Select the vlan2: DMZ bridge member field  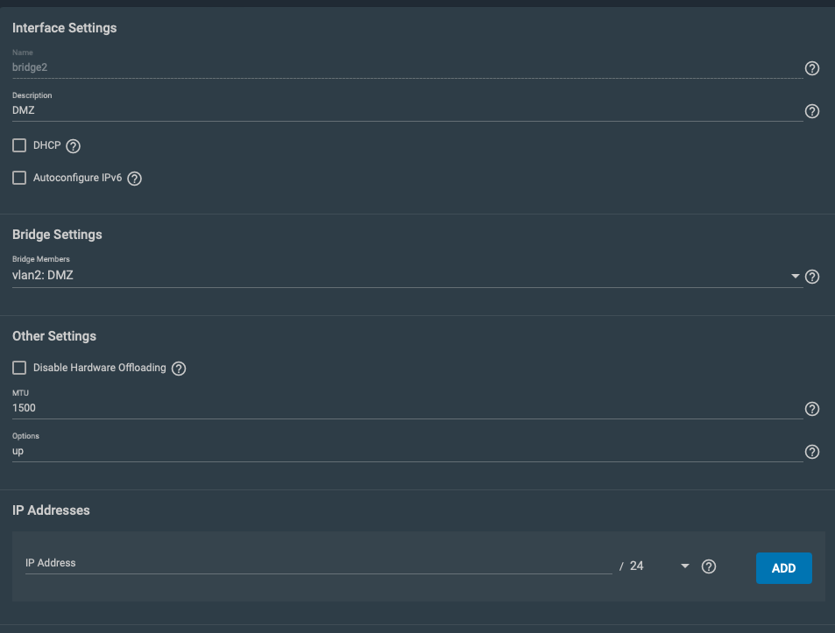point(407,276)
